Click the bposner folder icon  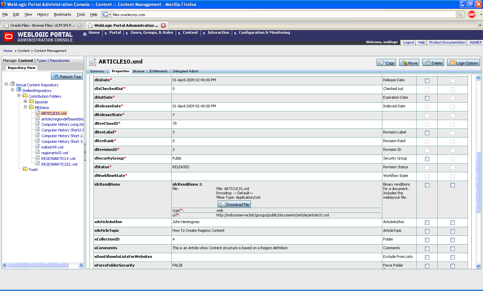click(32, 101)
